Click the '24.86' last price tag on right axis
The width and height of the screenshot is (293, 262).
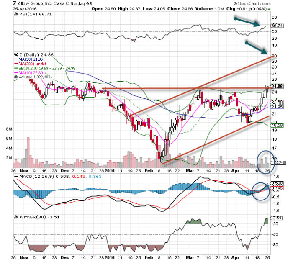tap(277, 87)
